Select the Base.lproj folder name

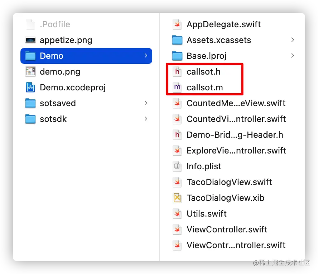(x=207, y=56)
